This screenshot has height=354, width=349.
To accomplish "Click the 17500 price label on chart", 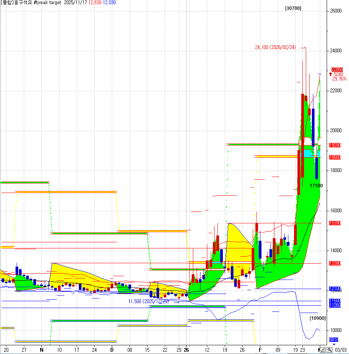I will pos(316,185).
